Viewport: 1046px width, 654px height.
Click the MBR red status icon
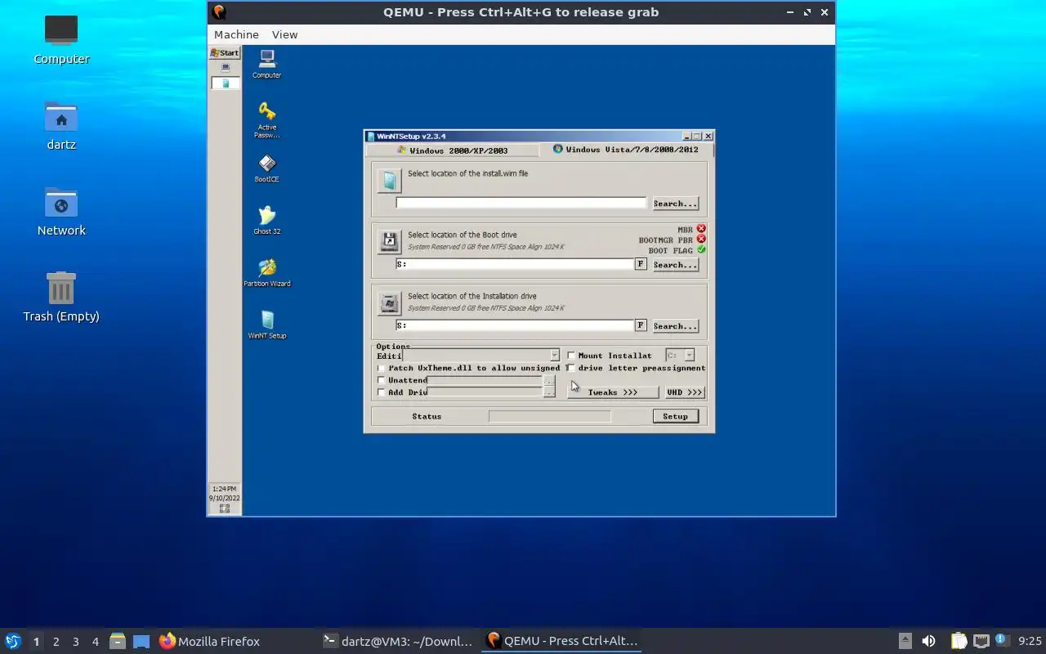tap(701, 229)
